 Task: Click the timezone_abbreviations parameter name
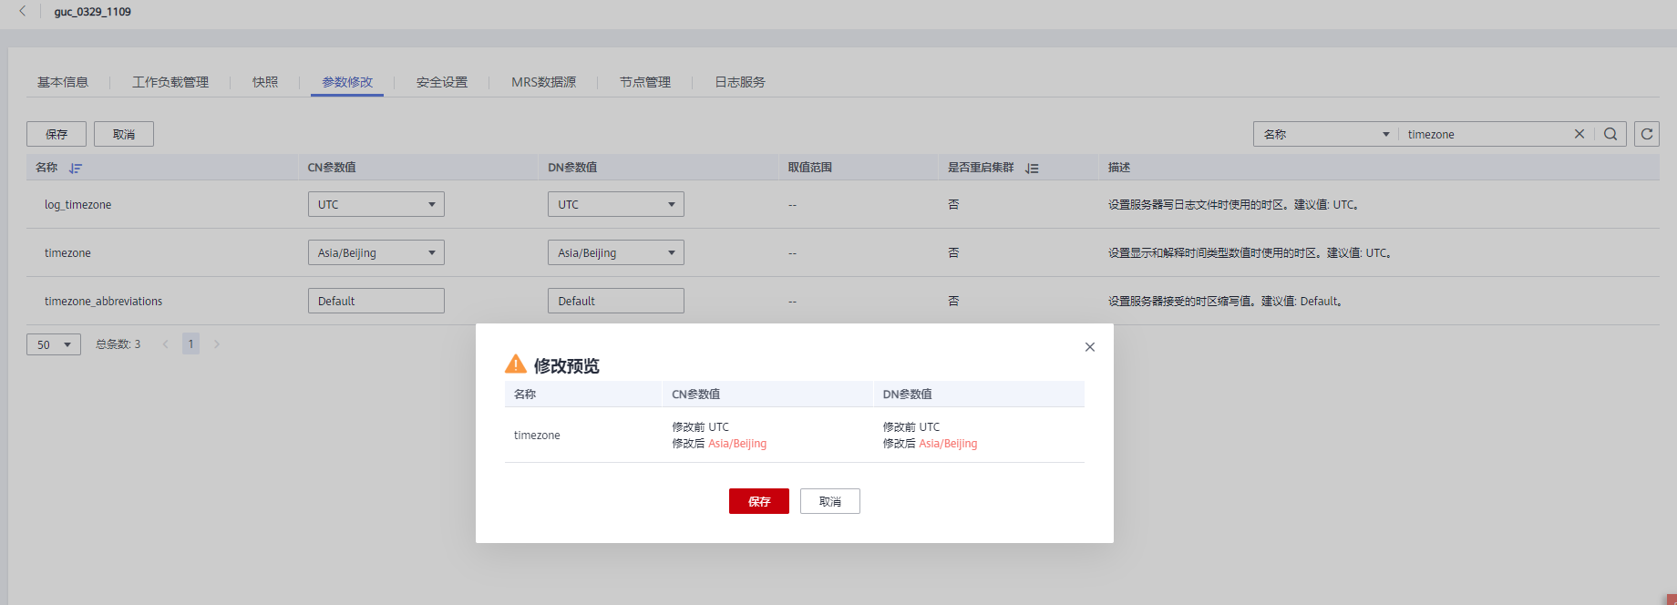[x=103, y=302]
